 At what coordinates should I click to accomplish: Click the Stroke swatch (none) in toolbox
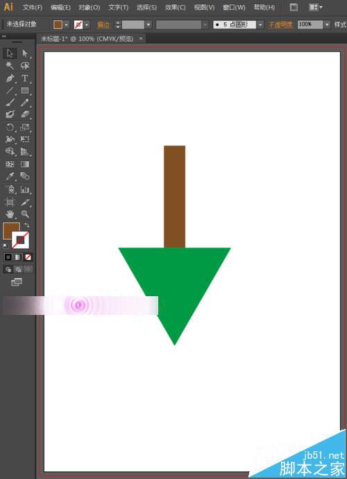pyautogui.click(x=20, y=240)
